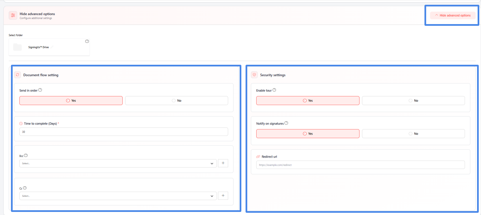Click the link icon beside Redirect url
The width and height of the screenshot is (481, 215).
tap(258, 157)
